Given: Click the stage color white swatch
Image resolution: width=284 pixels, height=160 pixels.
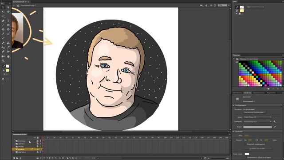Looking at the screenshot, I should pos(247,154).
